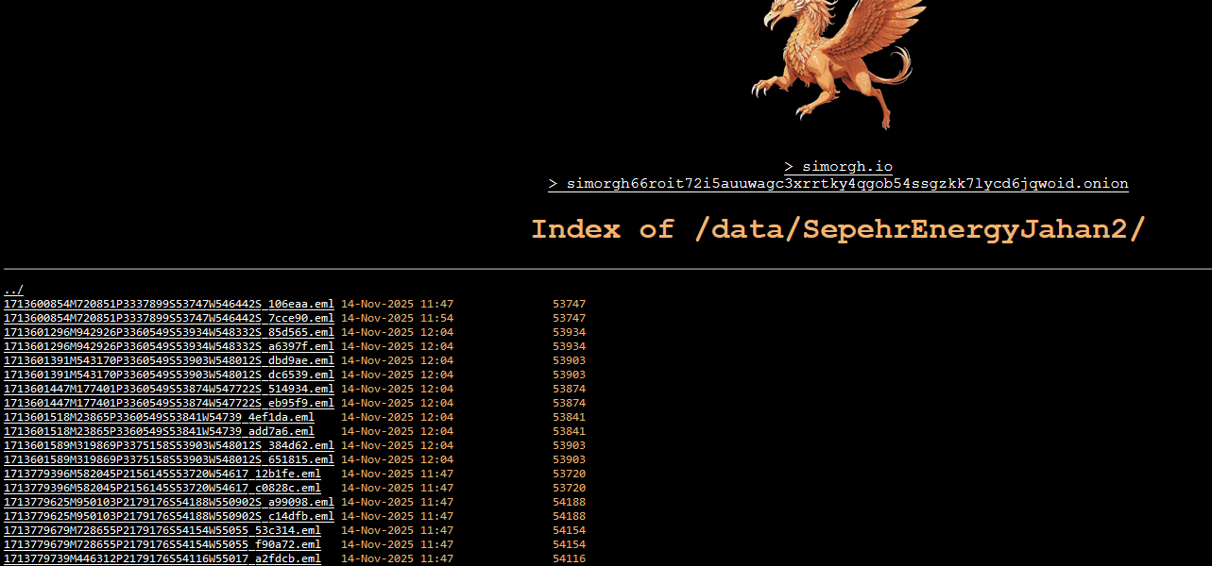Image resolution: width=1212 pixels, height=566 pixels.
Task: Open the simorgh .onion address link
Action: [x=838, y=184]
